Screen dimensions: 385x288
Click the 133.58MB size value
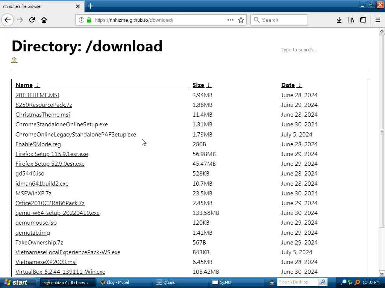[x=206, y=213]
